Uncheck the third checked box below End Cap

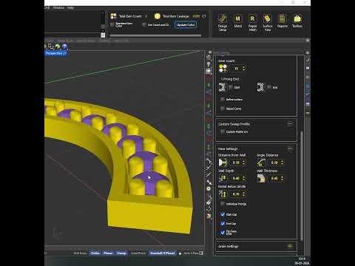coord(223,232)
